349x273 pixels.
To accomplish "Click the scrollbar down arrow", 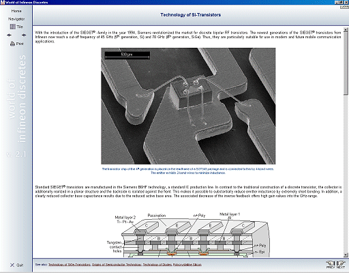I will [x=346, y=255].
